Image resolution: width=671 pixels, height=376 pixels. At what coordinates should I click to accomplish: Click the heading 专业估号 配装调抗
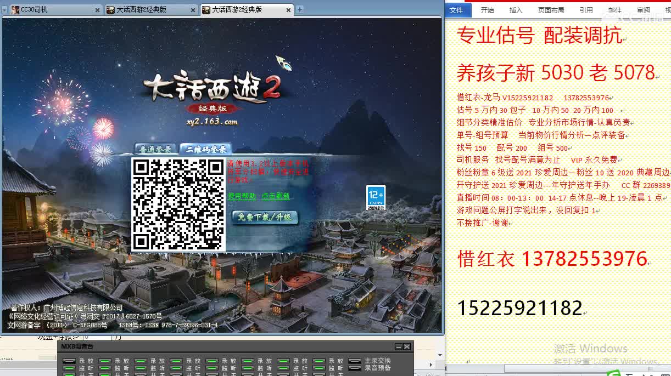click(539, 36)
